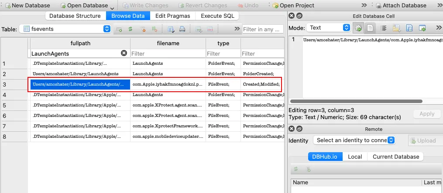Click the print table icon
This screenshot has height=193, width=443.
pyautogui.click(x=182, y=29)
